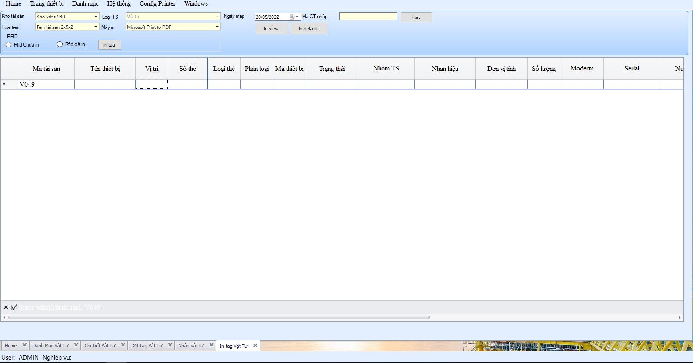This screenshot has width=693, height=363.
Task: Open the Máy in printer dropdown
Action: [217, 27]
